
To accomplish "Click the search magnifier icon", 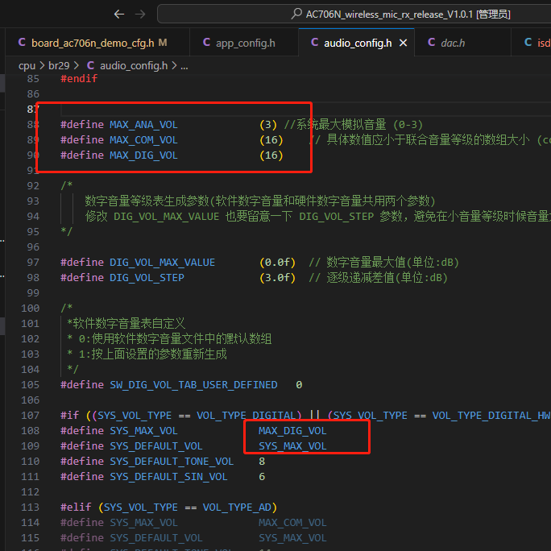I will pyautogui.click(x=296, y=14).
